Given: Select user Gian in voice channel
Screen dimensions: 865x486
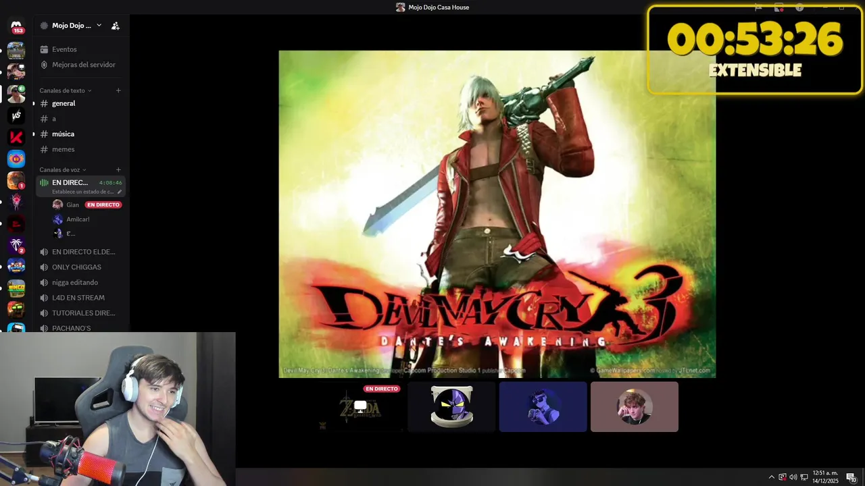Looking at the screenshot, I should click(x=72, y=205).
